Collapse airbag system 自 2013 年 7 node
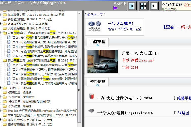Image resolution: width=191 pixels, height=127 pixels. 1,60
